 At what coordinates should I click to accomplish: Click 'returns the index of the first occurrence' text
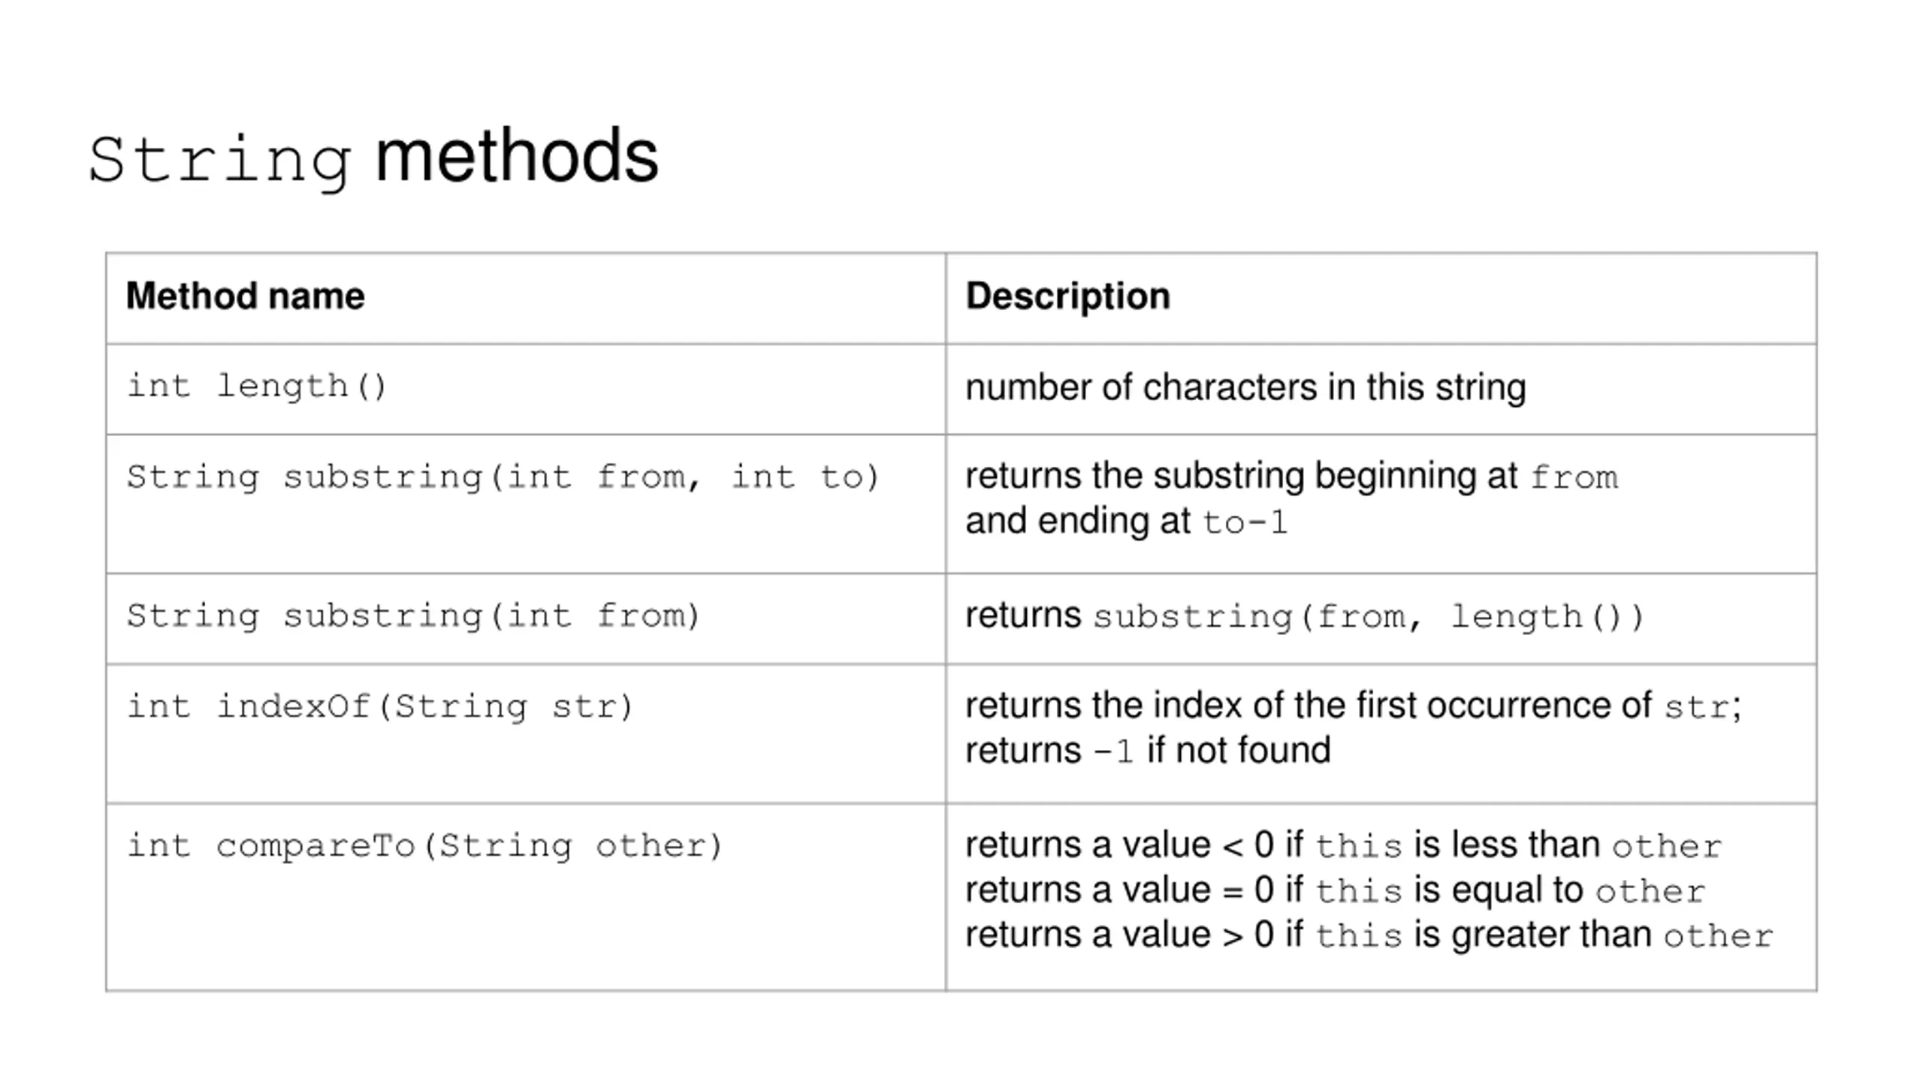click(x=1309, y=706)
